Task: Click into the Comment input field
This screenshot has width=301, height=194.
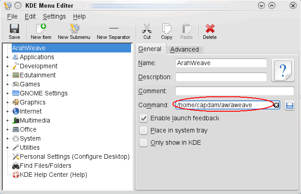Action: point(235,91)
